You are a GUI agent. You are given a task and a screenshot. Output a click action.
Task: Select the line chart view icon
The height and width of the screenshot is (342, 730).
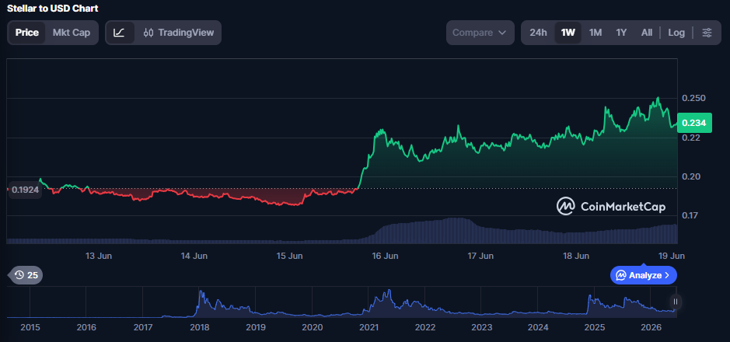[120, 33]
